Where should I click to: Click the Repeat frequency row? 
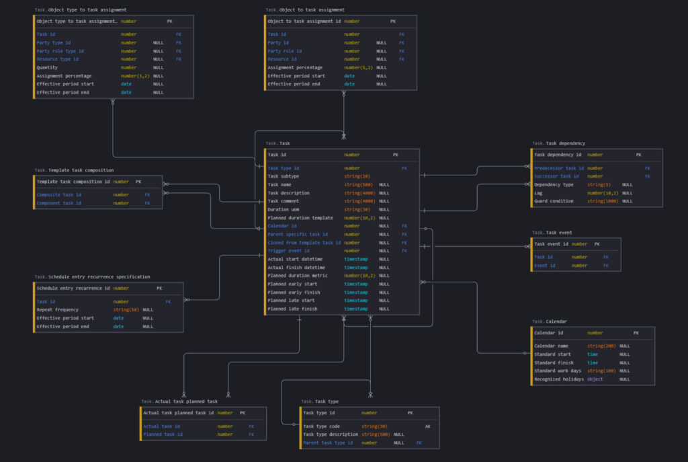58,310
